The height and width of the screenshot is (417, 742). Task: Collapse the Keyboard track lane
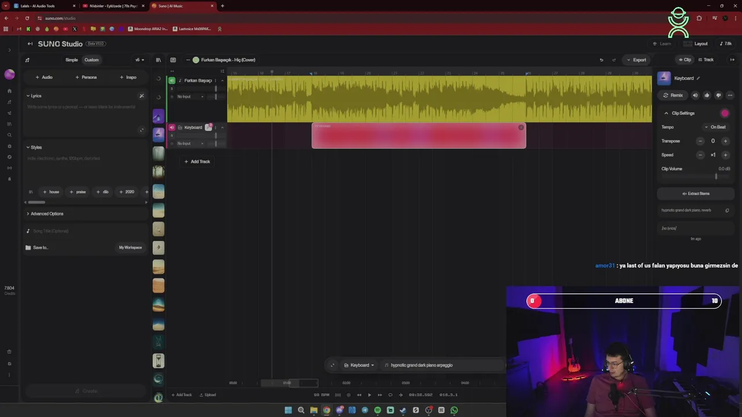(222, 127)
